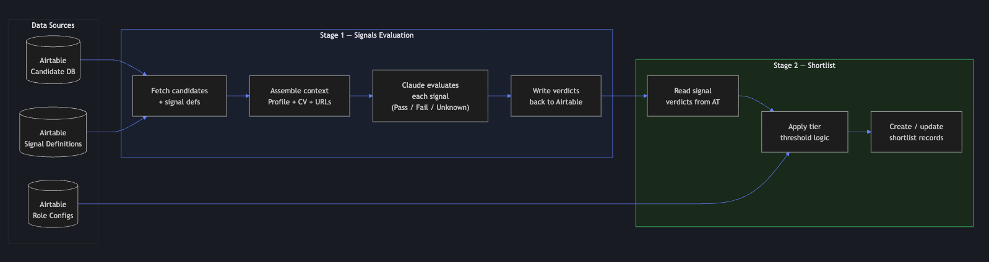Click the 'Write verdicts back to Airtable' node
The height and width of the screenshot is (262, 989).
[x=556, y=96]
